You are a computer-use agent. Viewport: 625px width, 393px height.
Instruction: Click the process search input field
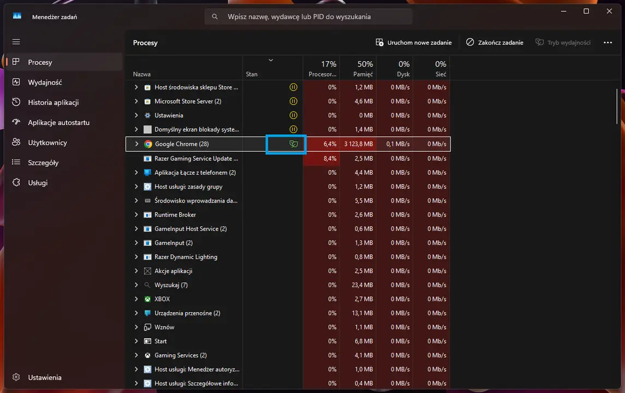(308, 17)
